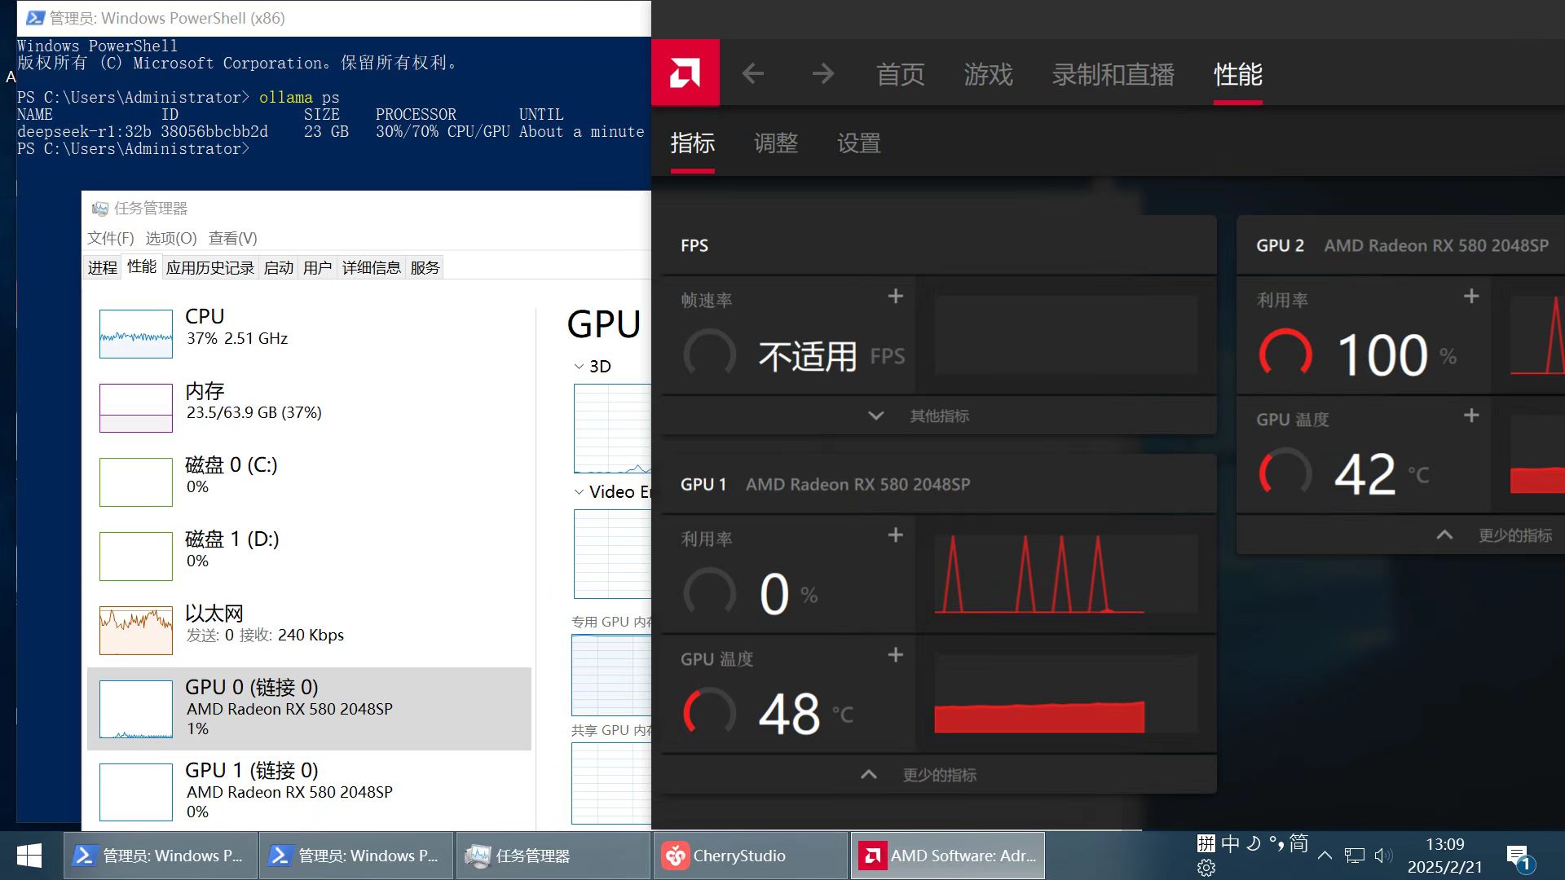The image size is (1565, 880).
Task: Switch to second PowerShell taskbar button
Action: (x=356, y=856)
